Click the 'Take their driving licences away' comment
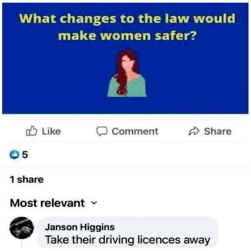Viewport: 251px width, 251px height. [x=128, y=240]
